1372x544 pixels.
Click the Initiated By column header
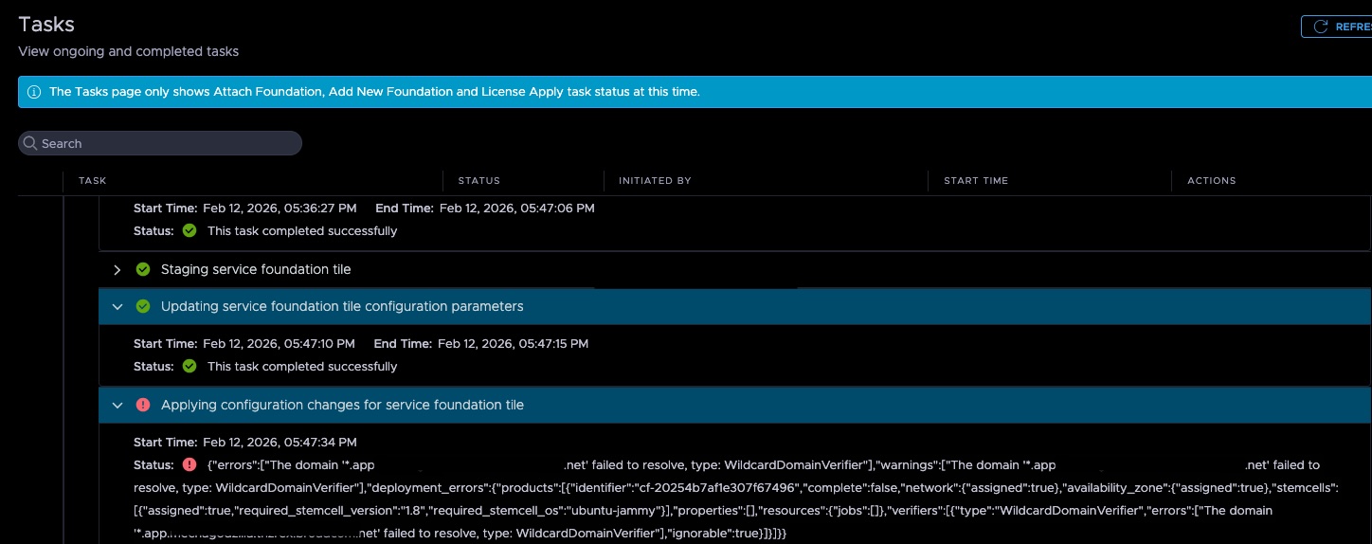click(x=655, y=180)
